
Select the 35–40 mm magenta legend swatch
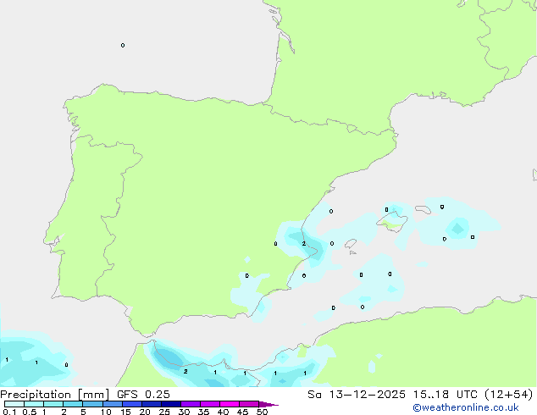[212, 404]
